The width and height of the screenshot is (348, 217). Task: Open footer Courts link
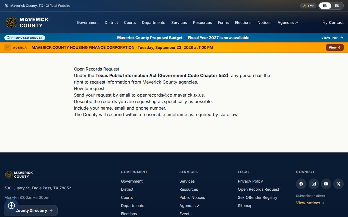127,197
